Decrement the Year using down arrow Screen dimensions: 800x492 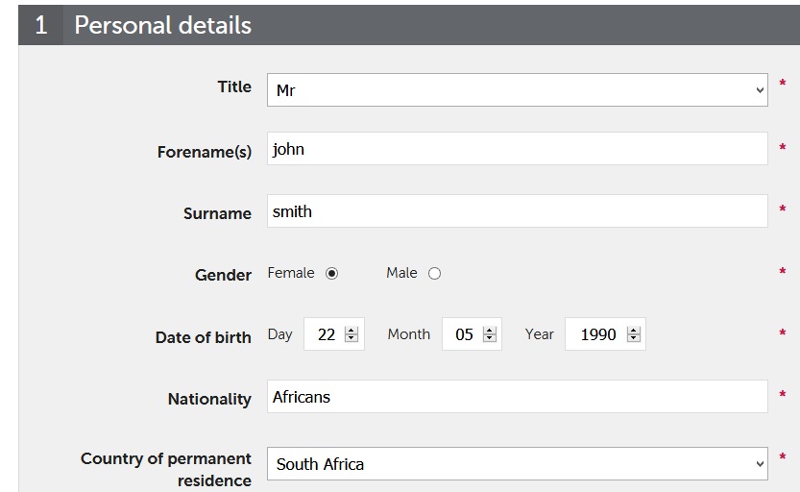click(x=633, y=339)
